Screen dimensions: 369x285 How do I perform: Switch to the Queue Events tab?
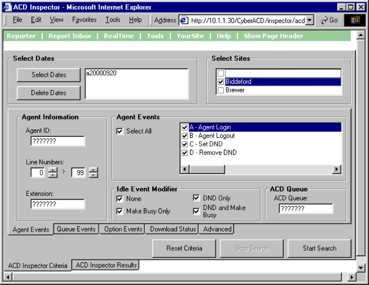click(76, 229)
